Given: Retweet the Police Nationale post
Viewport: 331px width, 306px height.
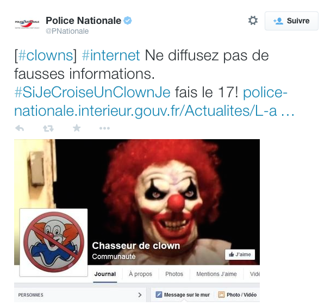Looking at the screenshot, I should [x=48, y=128].
